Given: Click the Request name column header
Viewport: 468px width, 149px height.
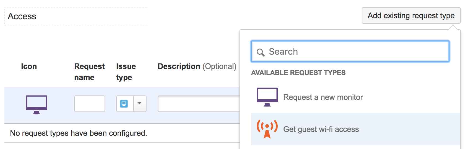Looking at the screenshot, I should point(89,72).
